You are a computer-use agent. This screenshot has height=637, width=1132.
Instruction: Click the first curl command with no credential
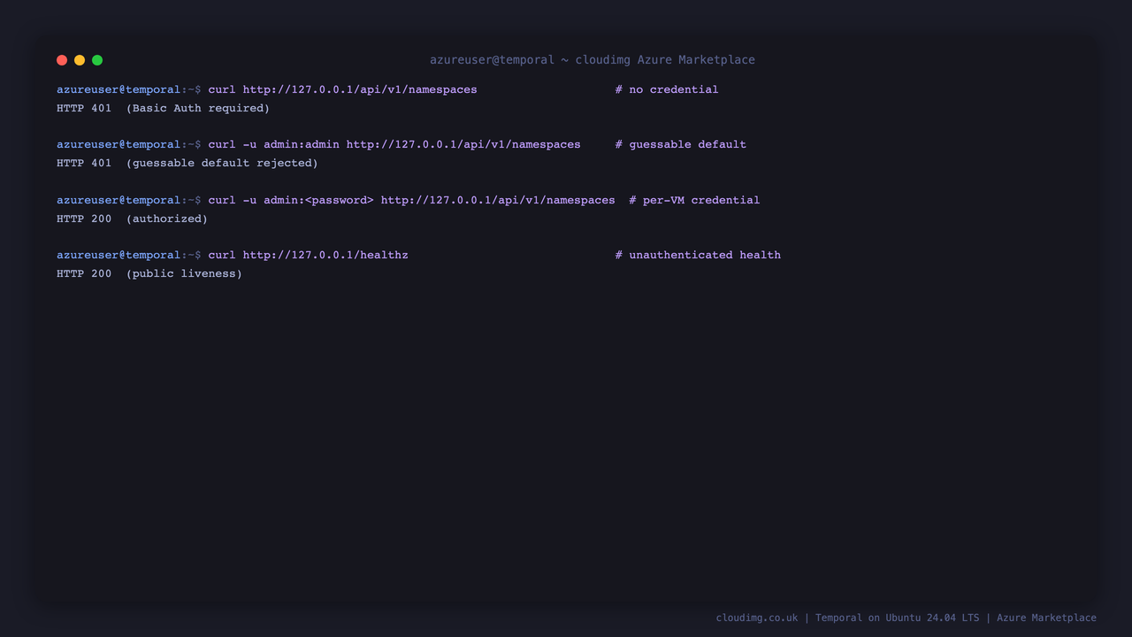coord(342,89)
